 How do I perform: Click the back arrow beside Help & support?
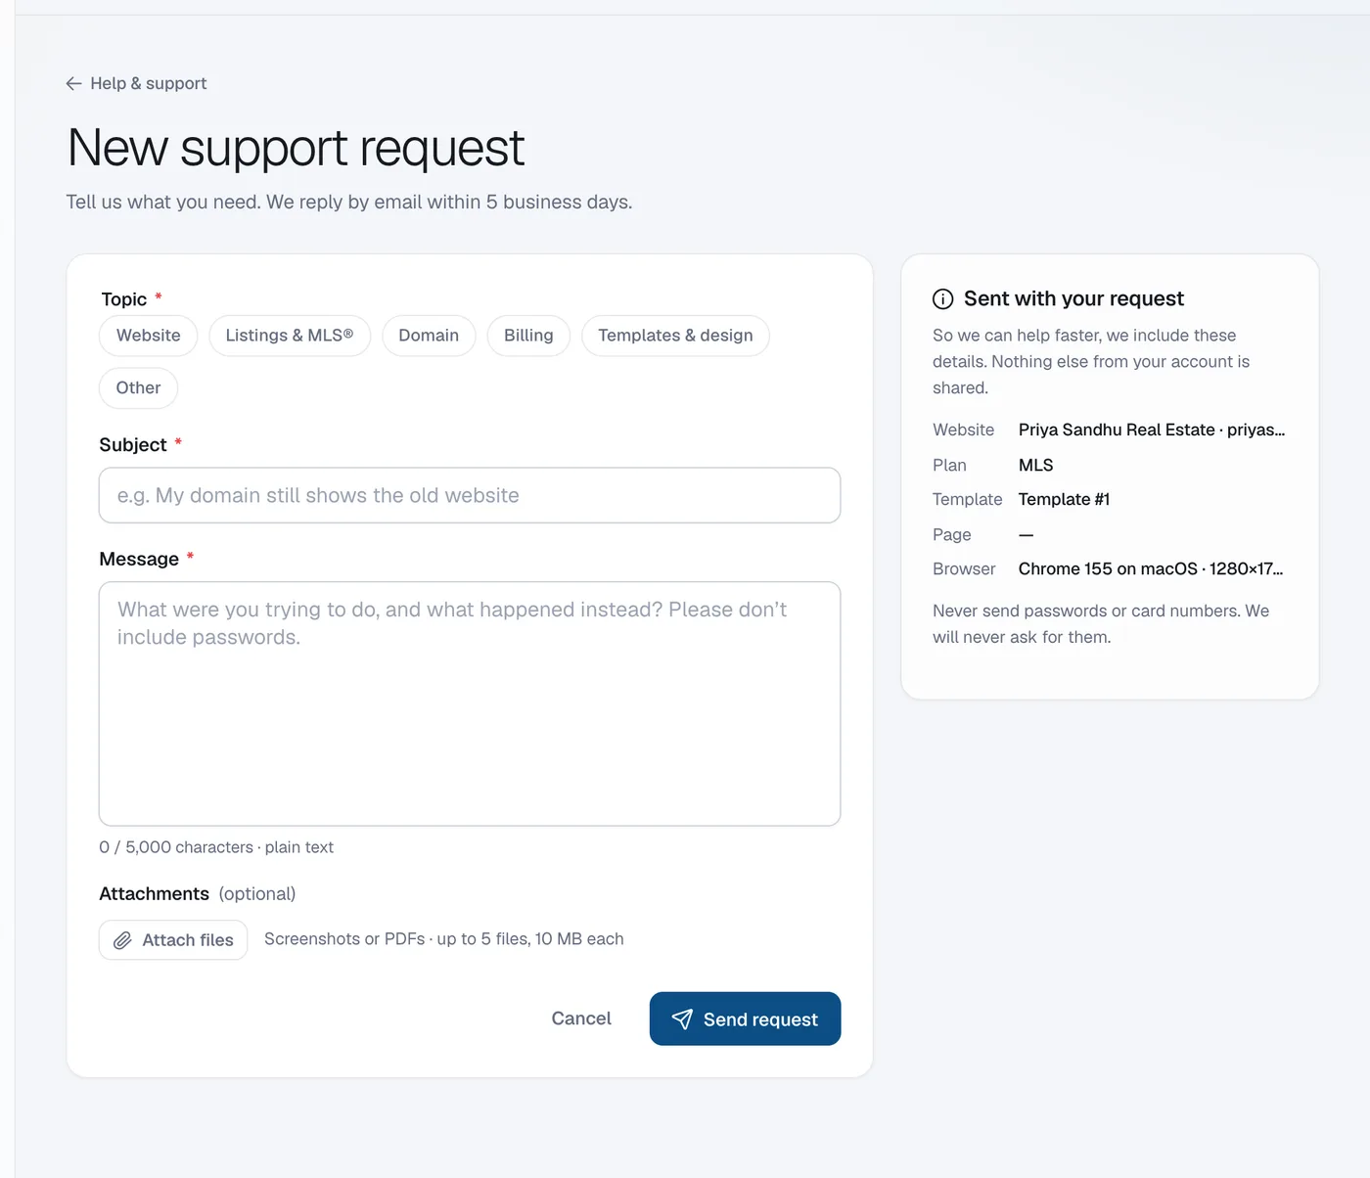coord(73,84)
